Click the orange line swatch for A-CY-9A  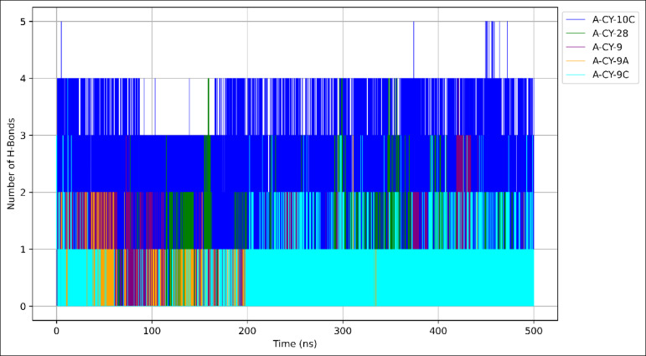576,61
